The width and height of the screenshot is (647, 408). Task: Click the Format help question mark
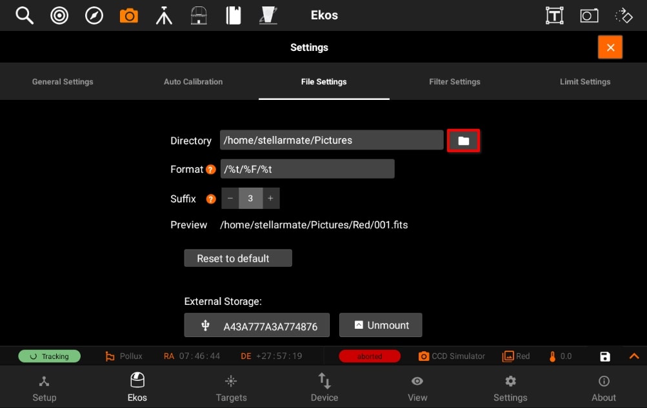click(211, 170)
